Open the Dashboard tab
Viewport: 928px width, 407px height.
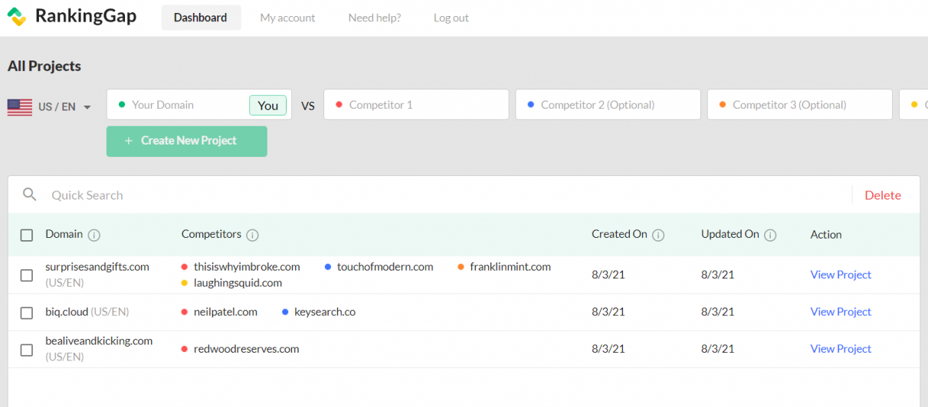click(x=201, y=18)
